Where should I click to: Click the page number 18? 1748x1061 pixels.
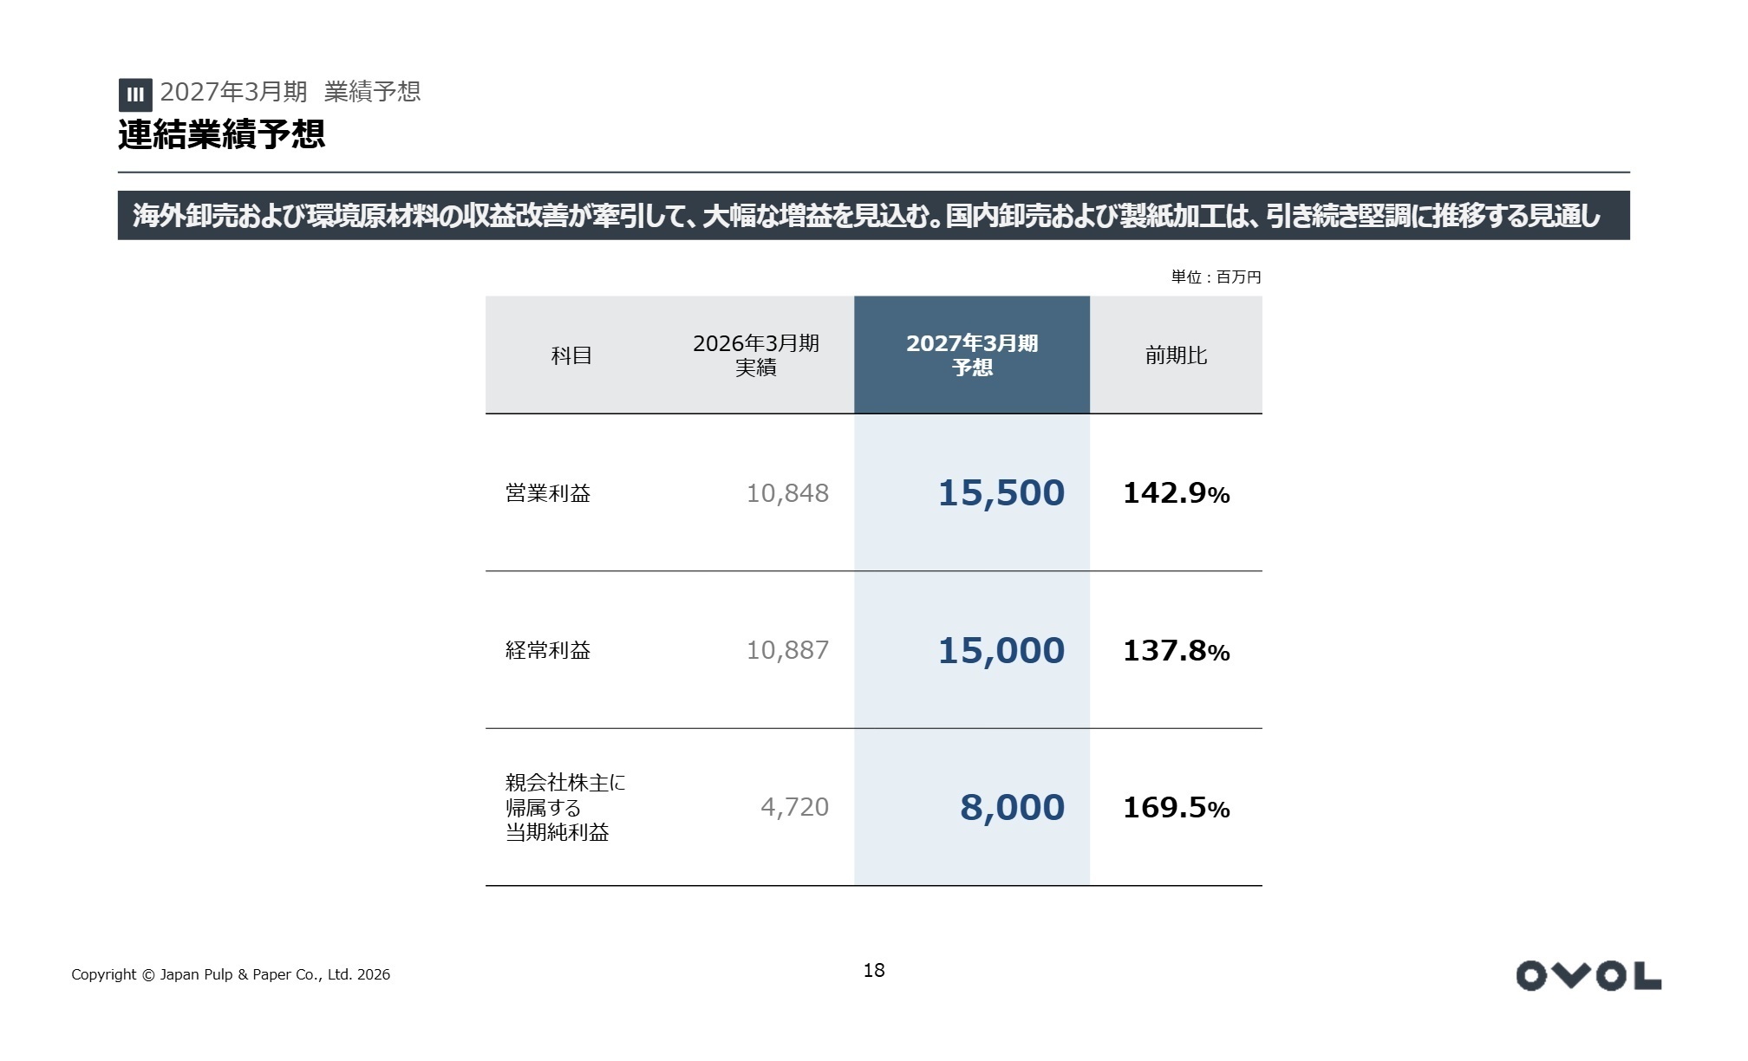[874, 971]
